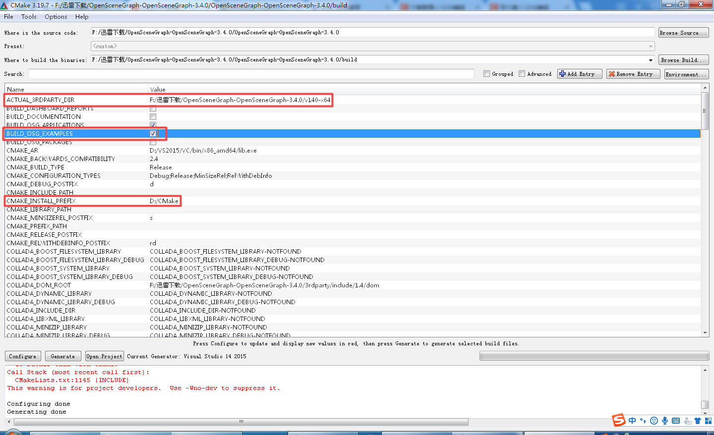Click the cache table vertical scrollbar thumb
The width and height of the screenshot is (714, 435).
point(705,110)
